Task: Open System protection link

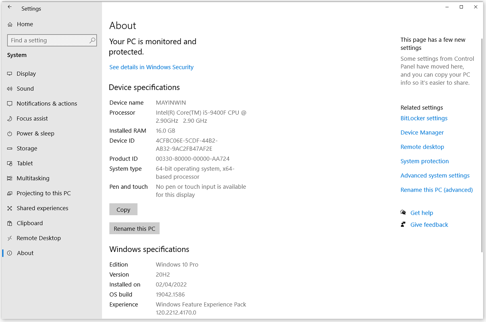Action: [424, 161]
